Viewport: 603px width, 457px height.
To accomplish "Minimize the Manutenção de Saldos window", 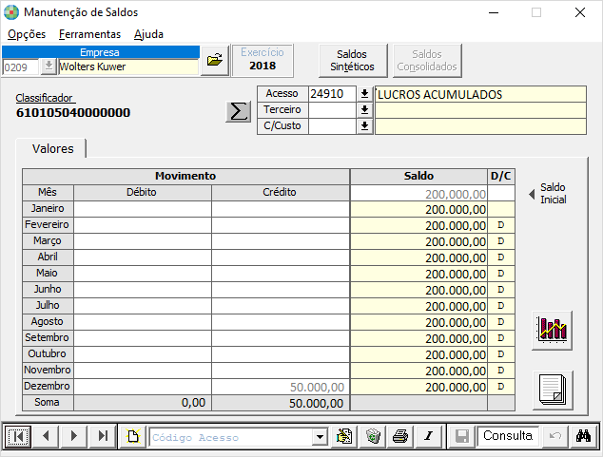I will pyautogui.click(x=494, y=12).
